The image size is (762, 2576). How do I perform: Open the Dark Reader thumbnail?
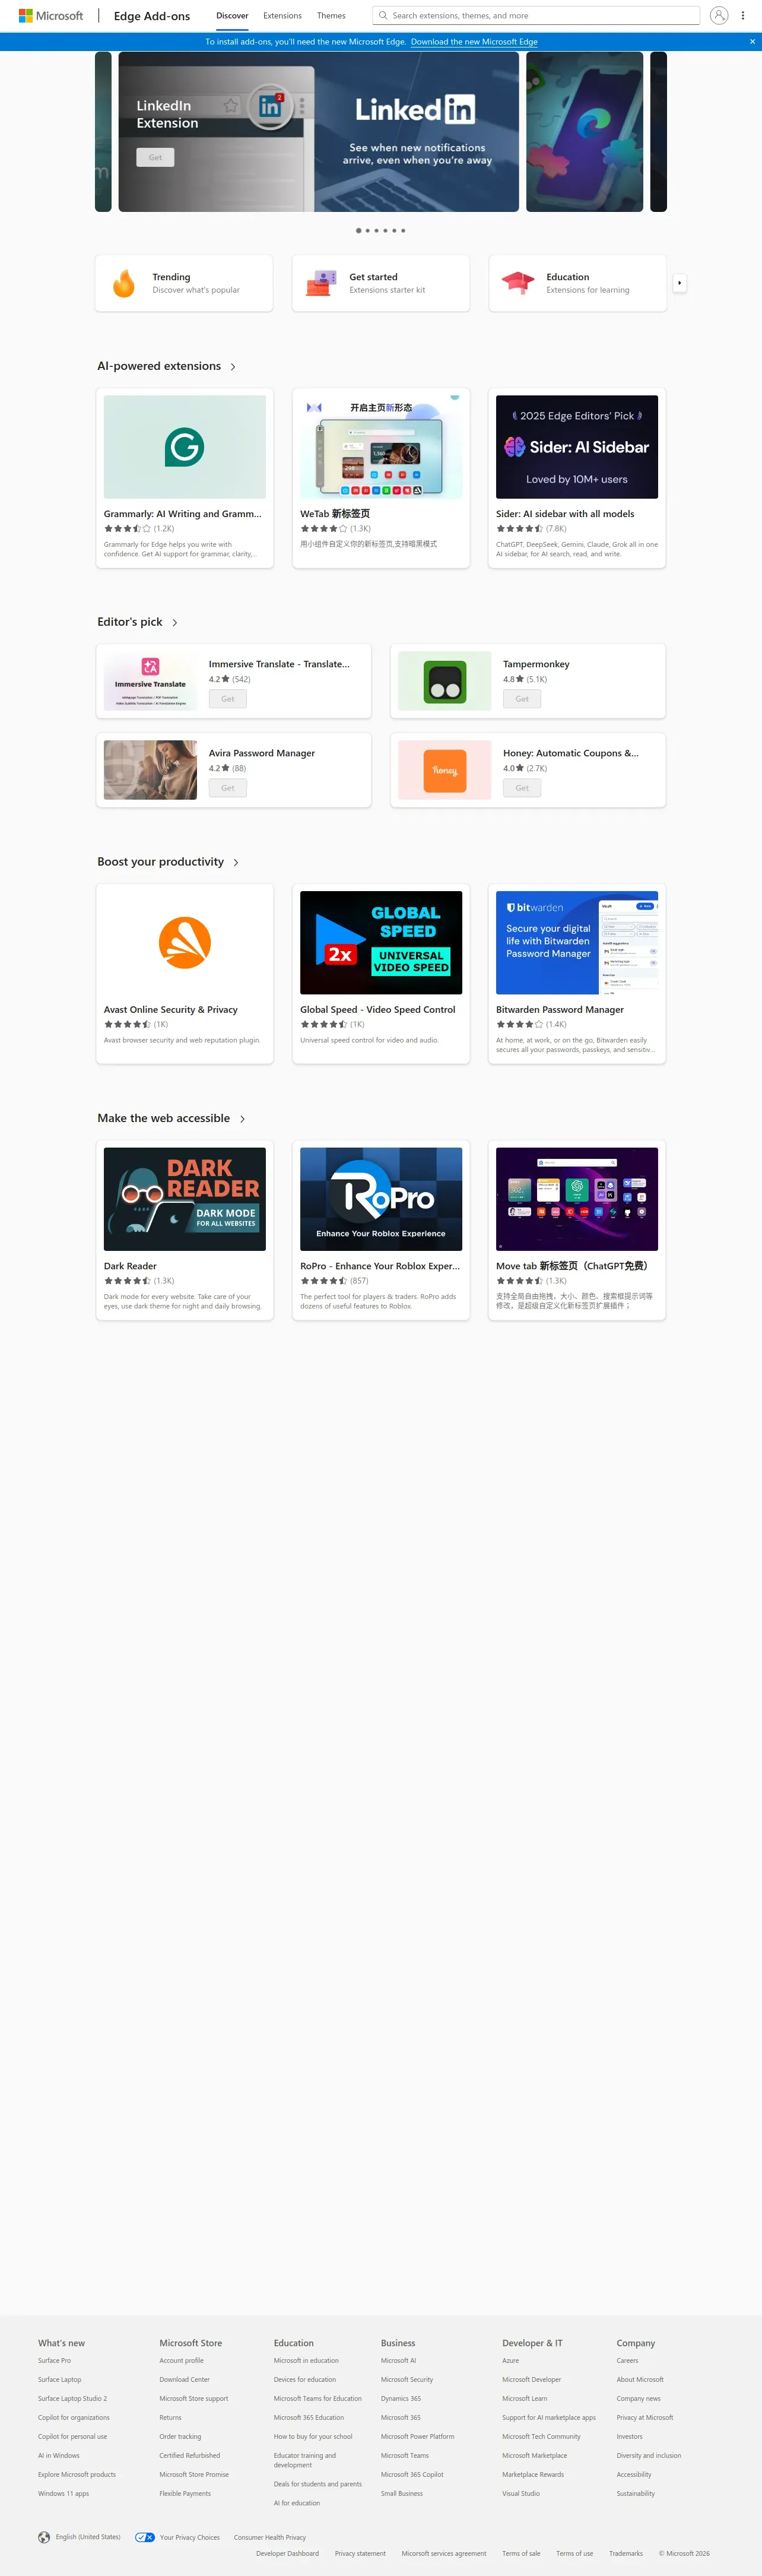point(185,1199)
